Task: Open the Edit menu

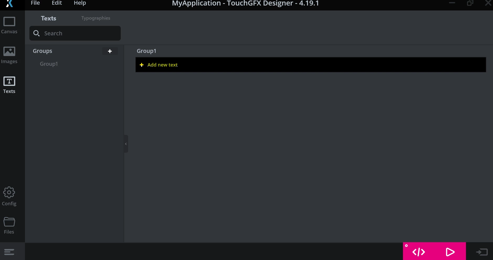Action: coord(57,3)
